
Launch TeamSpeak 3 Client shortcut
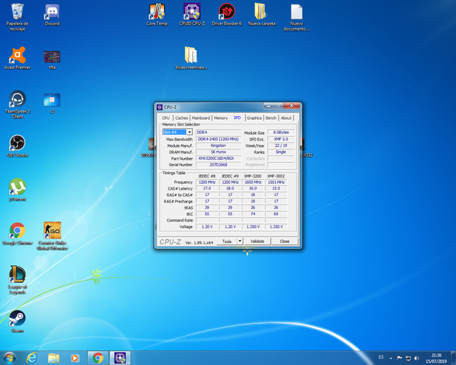point(17,105)
